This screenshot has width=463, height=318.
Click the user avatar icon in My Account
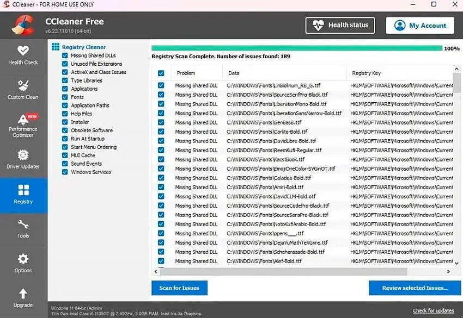point(400,26)
